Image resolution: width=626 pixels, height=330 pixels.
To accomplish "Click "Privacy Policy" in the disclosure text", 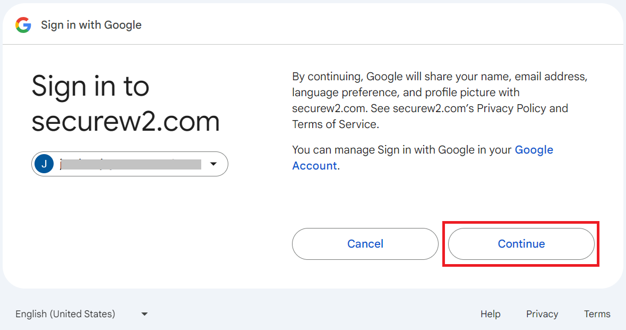I will [x=511, y=108].
